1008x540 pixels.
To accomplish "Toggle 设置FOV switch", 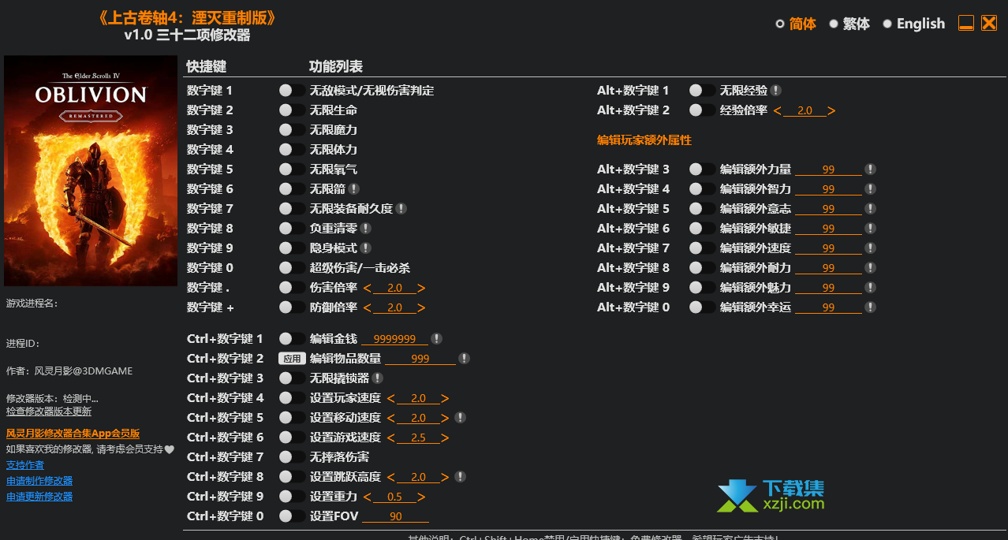I will click(x=292, y=516).
